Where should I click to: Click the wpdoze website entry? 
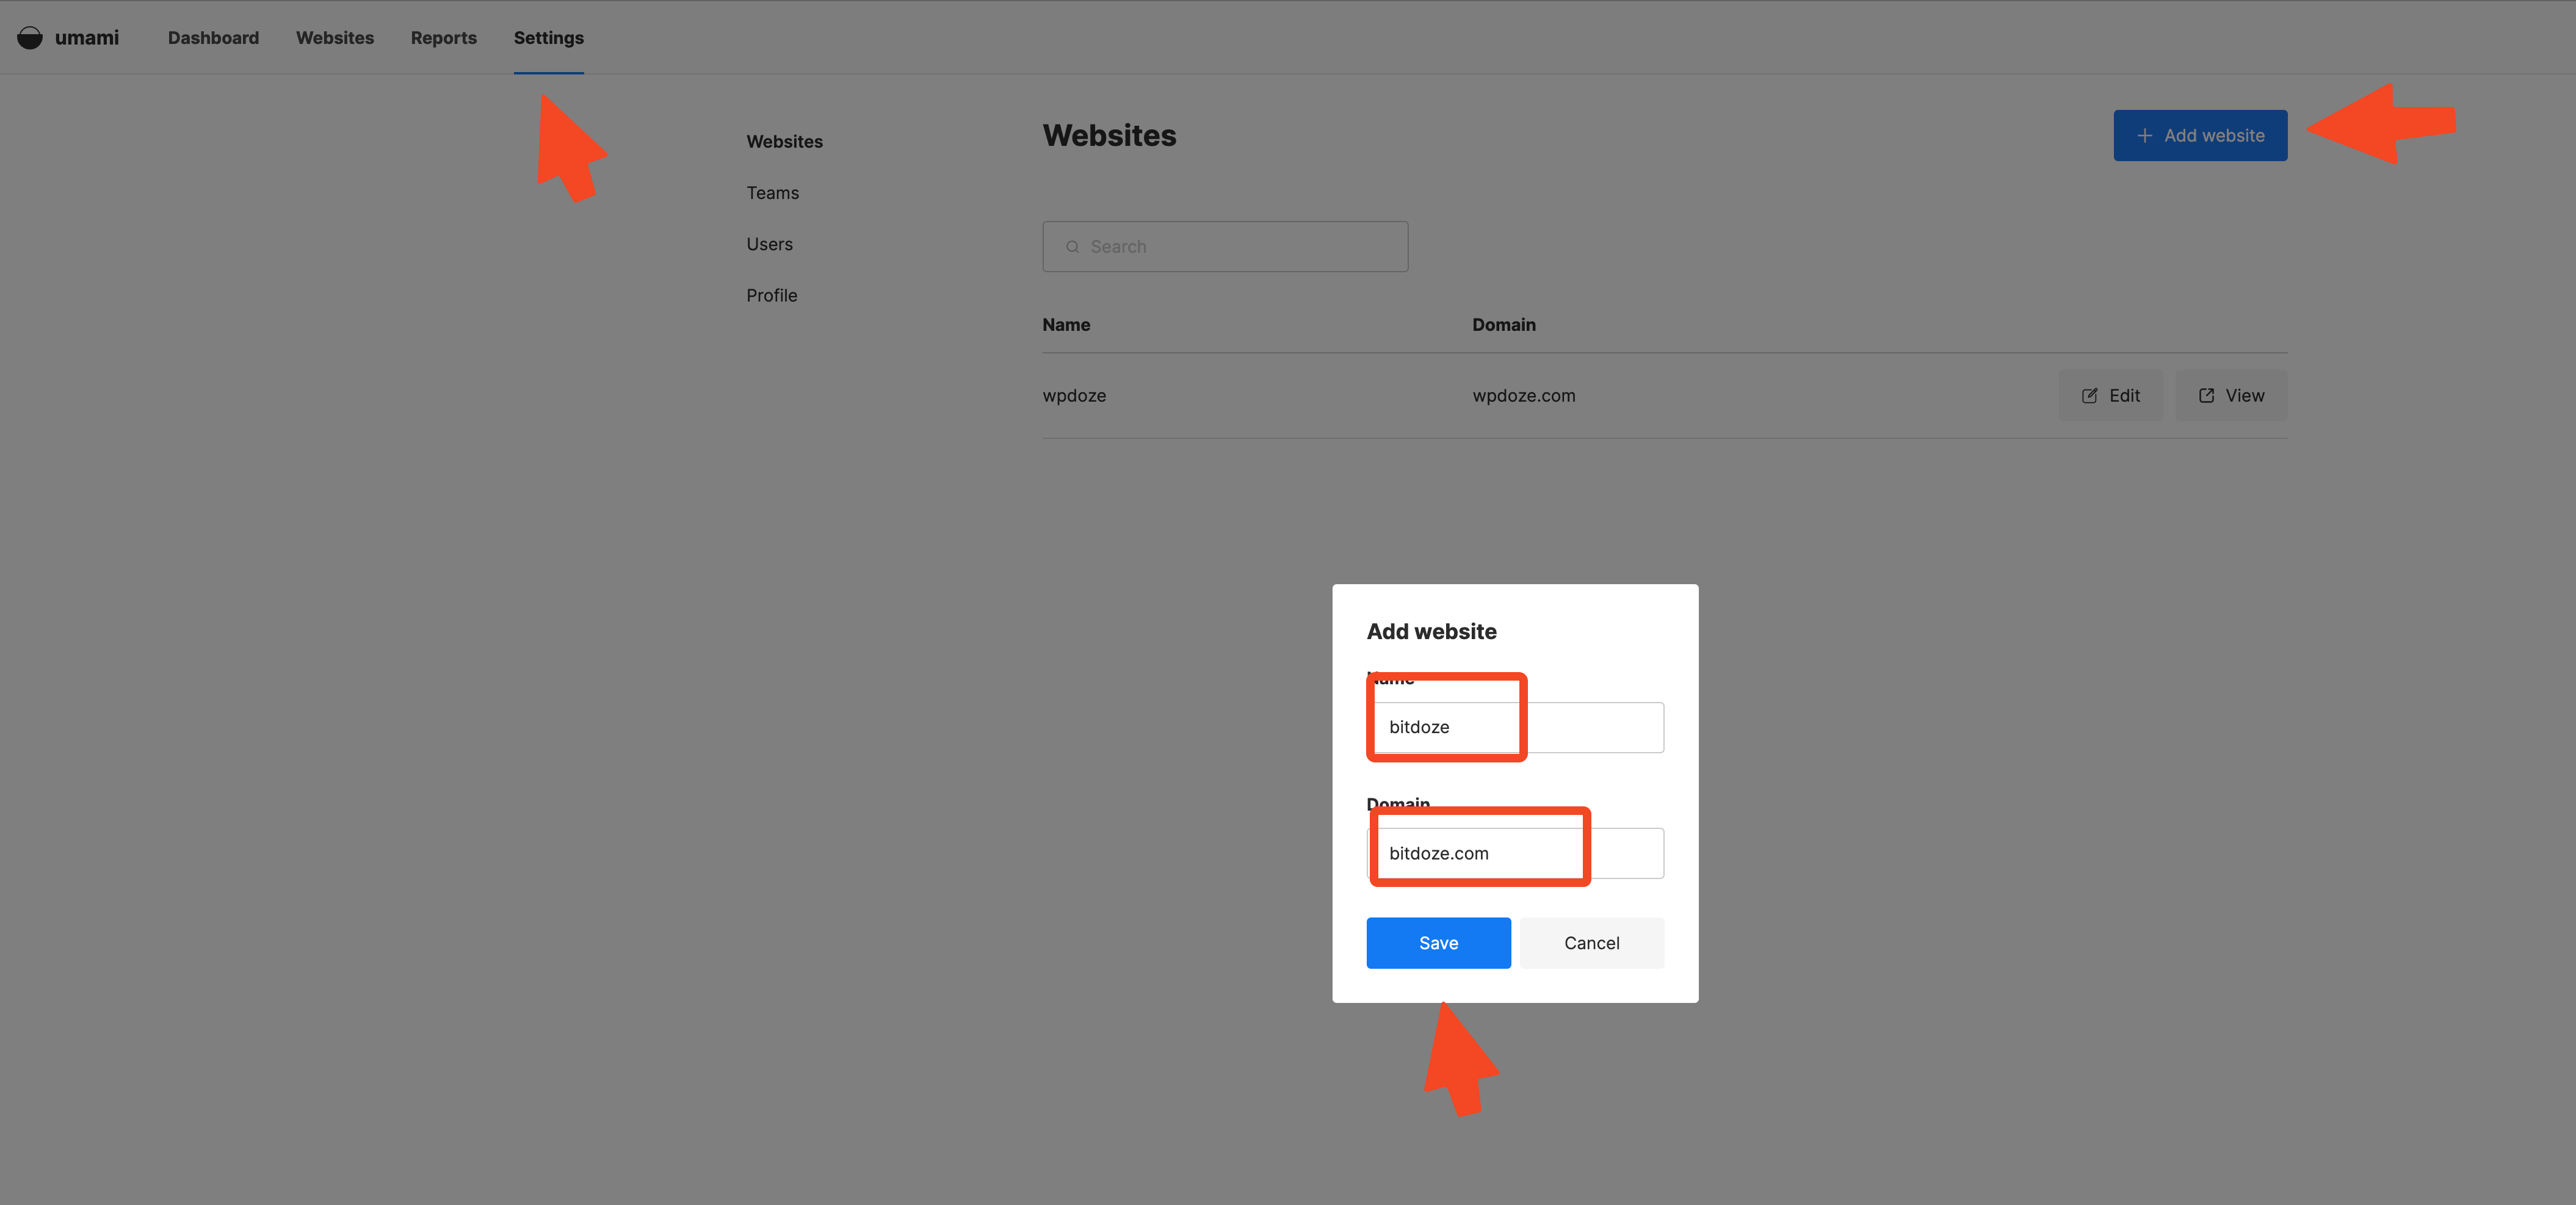pyautogui.click(x=1074, y=394)
